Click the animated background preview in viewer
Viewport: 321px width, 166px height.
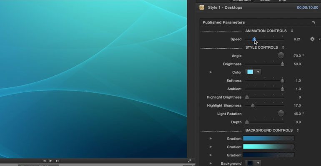pyautogui.click(x=93, y=79)
